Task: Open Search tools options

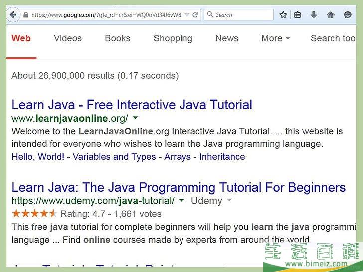Action: tap(333, 38)
